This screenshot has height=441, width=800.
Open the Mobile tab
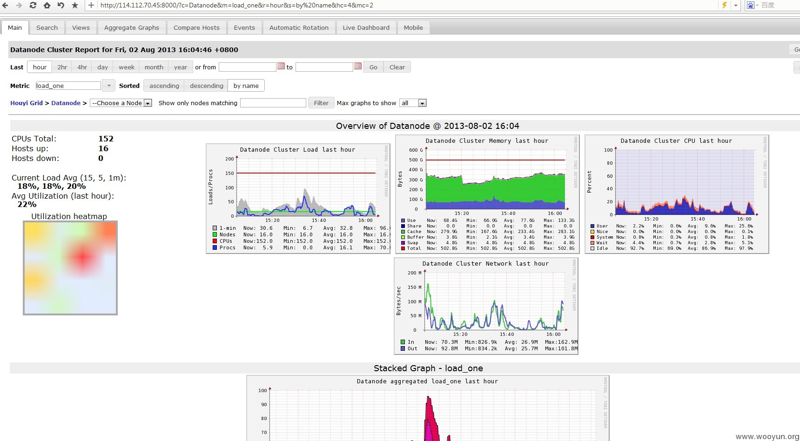413,27
